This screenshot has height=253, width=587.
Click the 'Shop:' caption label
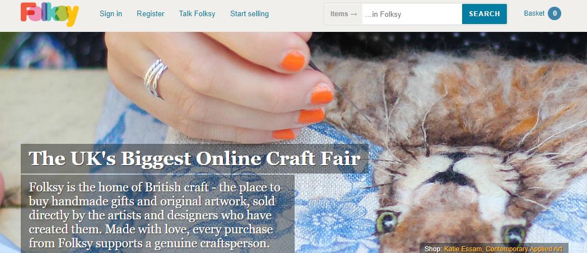[x=434, y=249]
